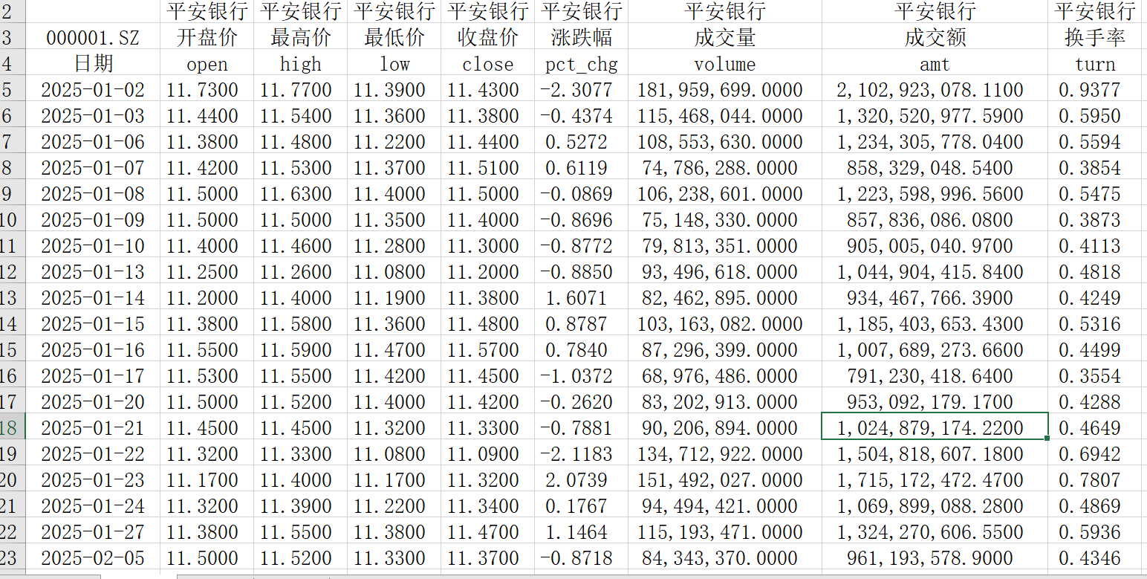Image resolution: width=1147 pixels, height=579 pixels.
Task: Click the 平安银行 cell above 成交额
Action: click(935, 11)
